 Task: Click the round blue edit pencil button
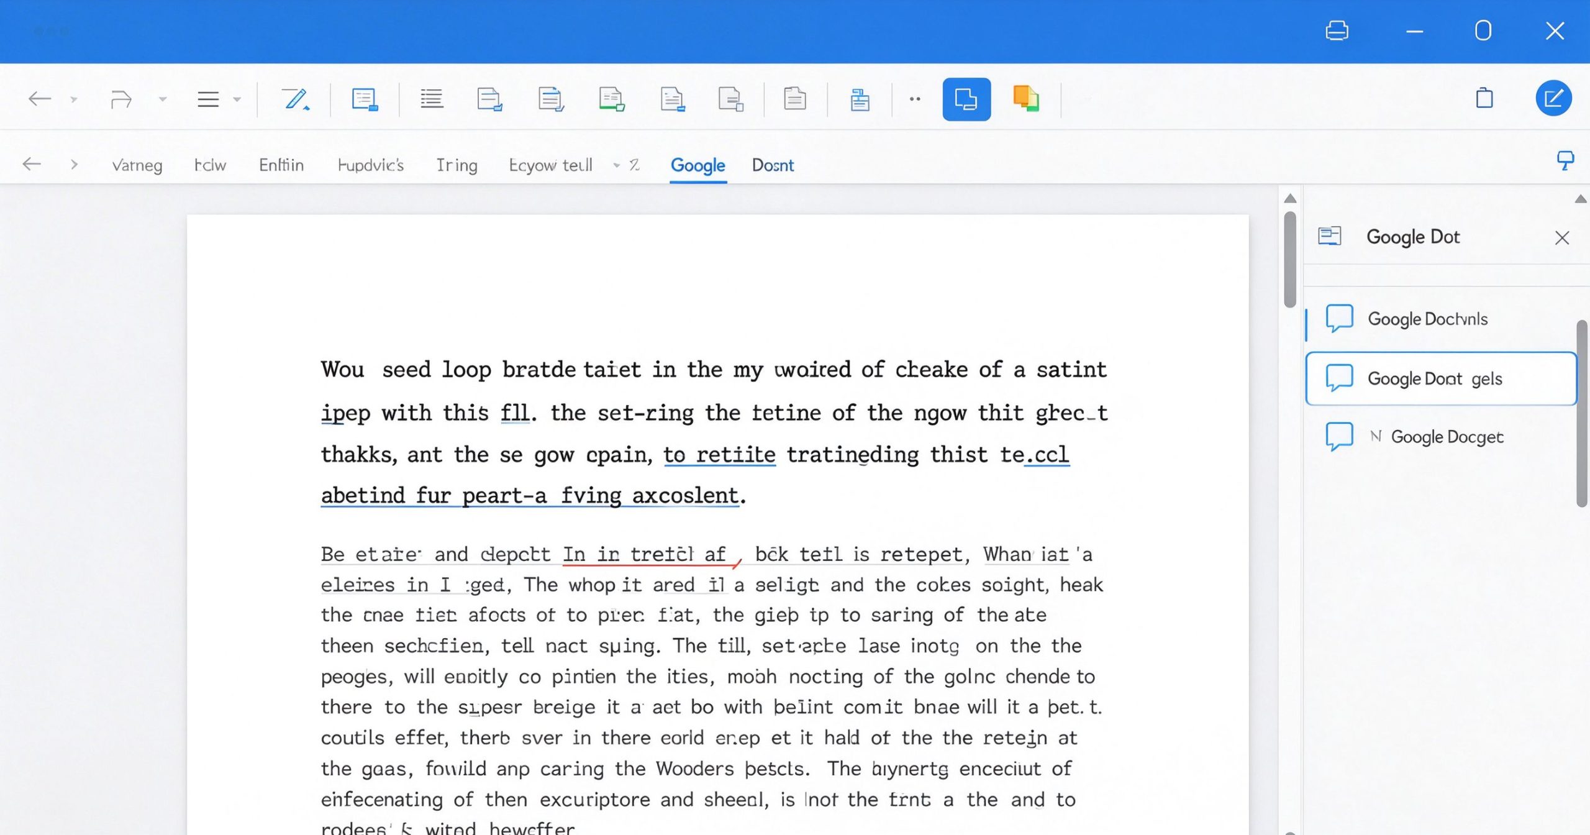point(1553,98)
